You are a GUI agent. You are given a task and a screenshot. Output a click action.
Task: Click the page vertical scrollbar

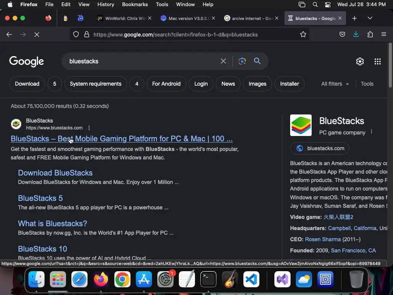coord(390,65)
